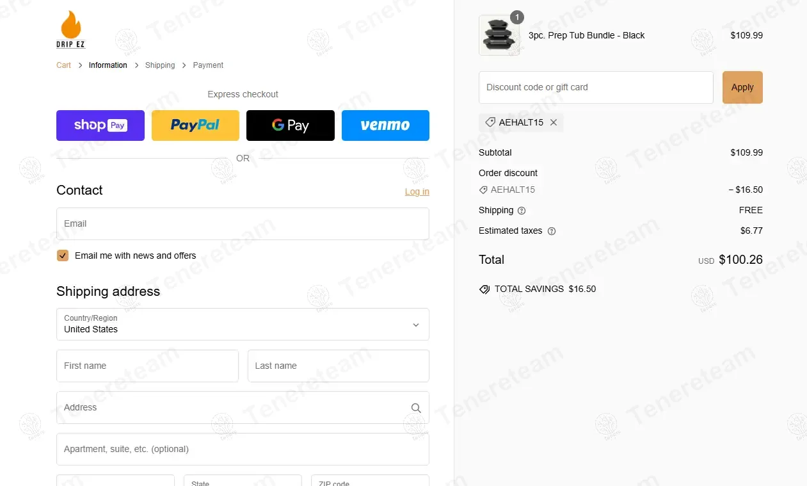
Task: Go to the Shipping breadcrumb step
Action: pos(160,65)
